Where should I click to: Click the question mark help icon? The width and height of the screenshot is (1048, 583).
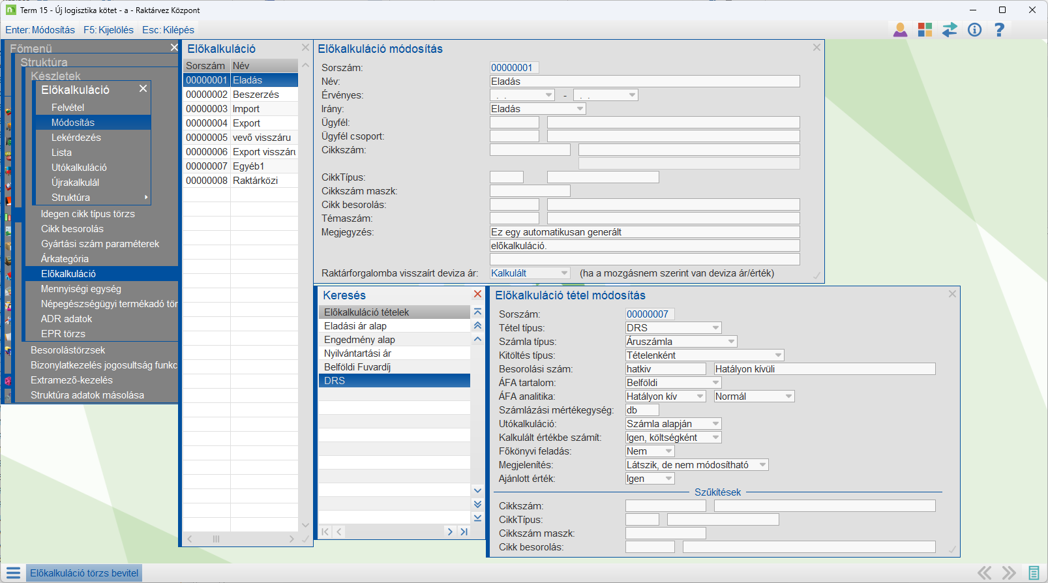pyautogui.click(x=999, y=30)
